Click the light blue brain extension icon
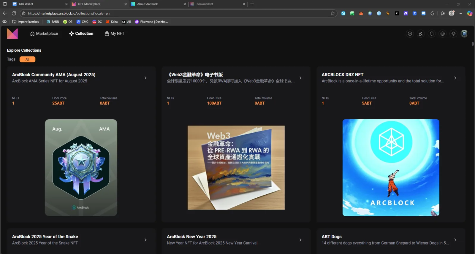This screenshot has height=254, width=475. pos(379,13)
